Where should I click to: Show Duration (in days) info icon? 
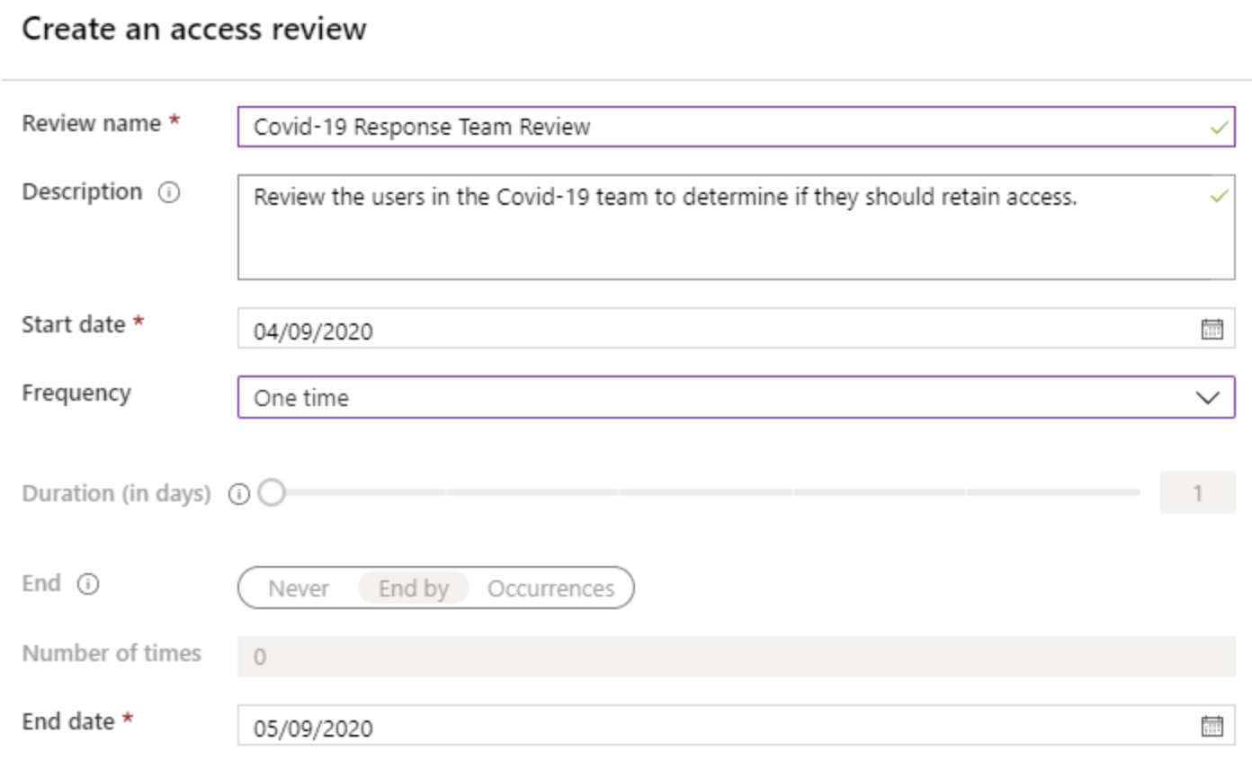[x=238, y=494]
